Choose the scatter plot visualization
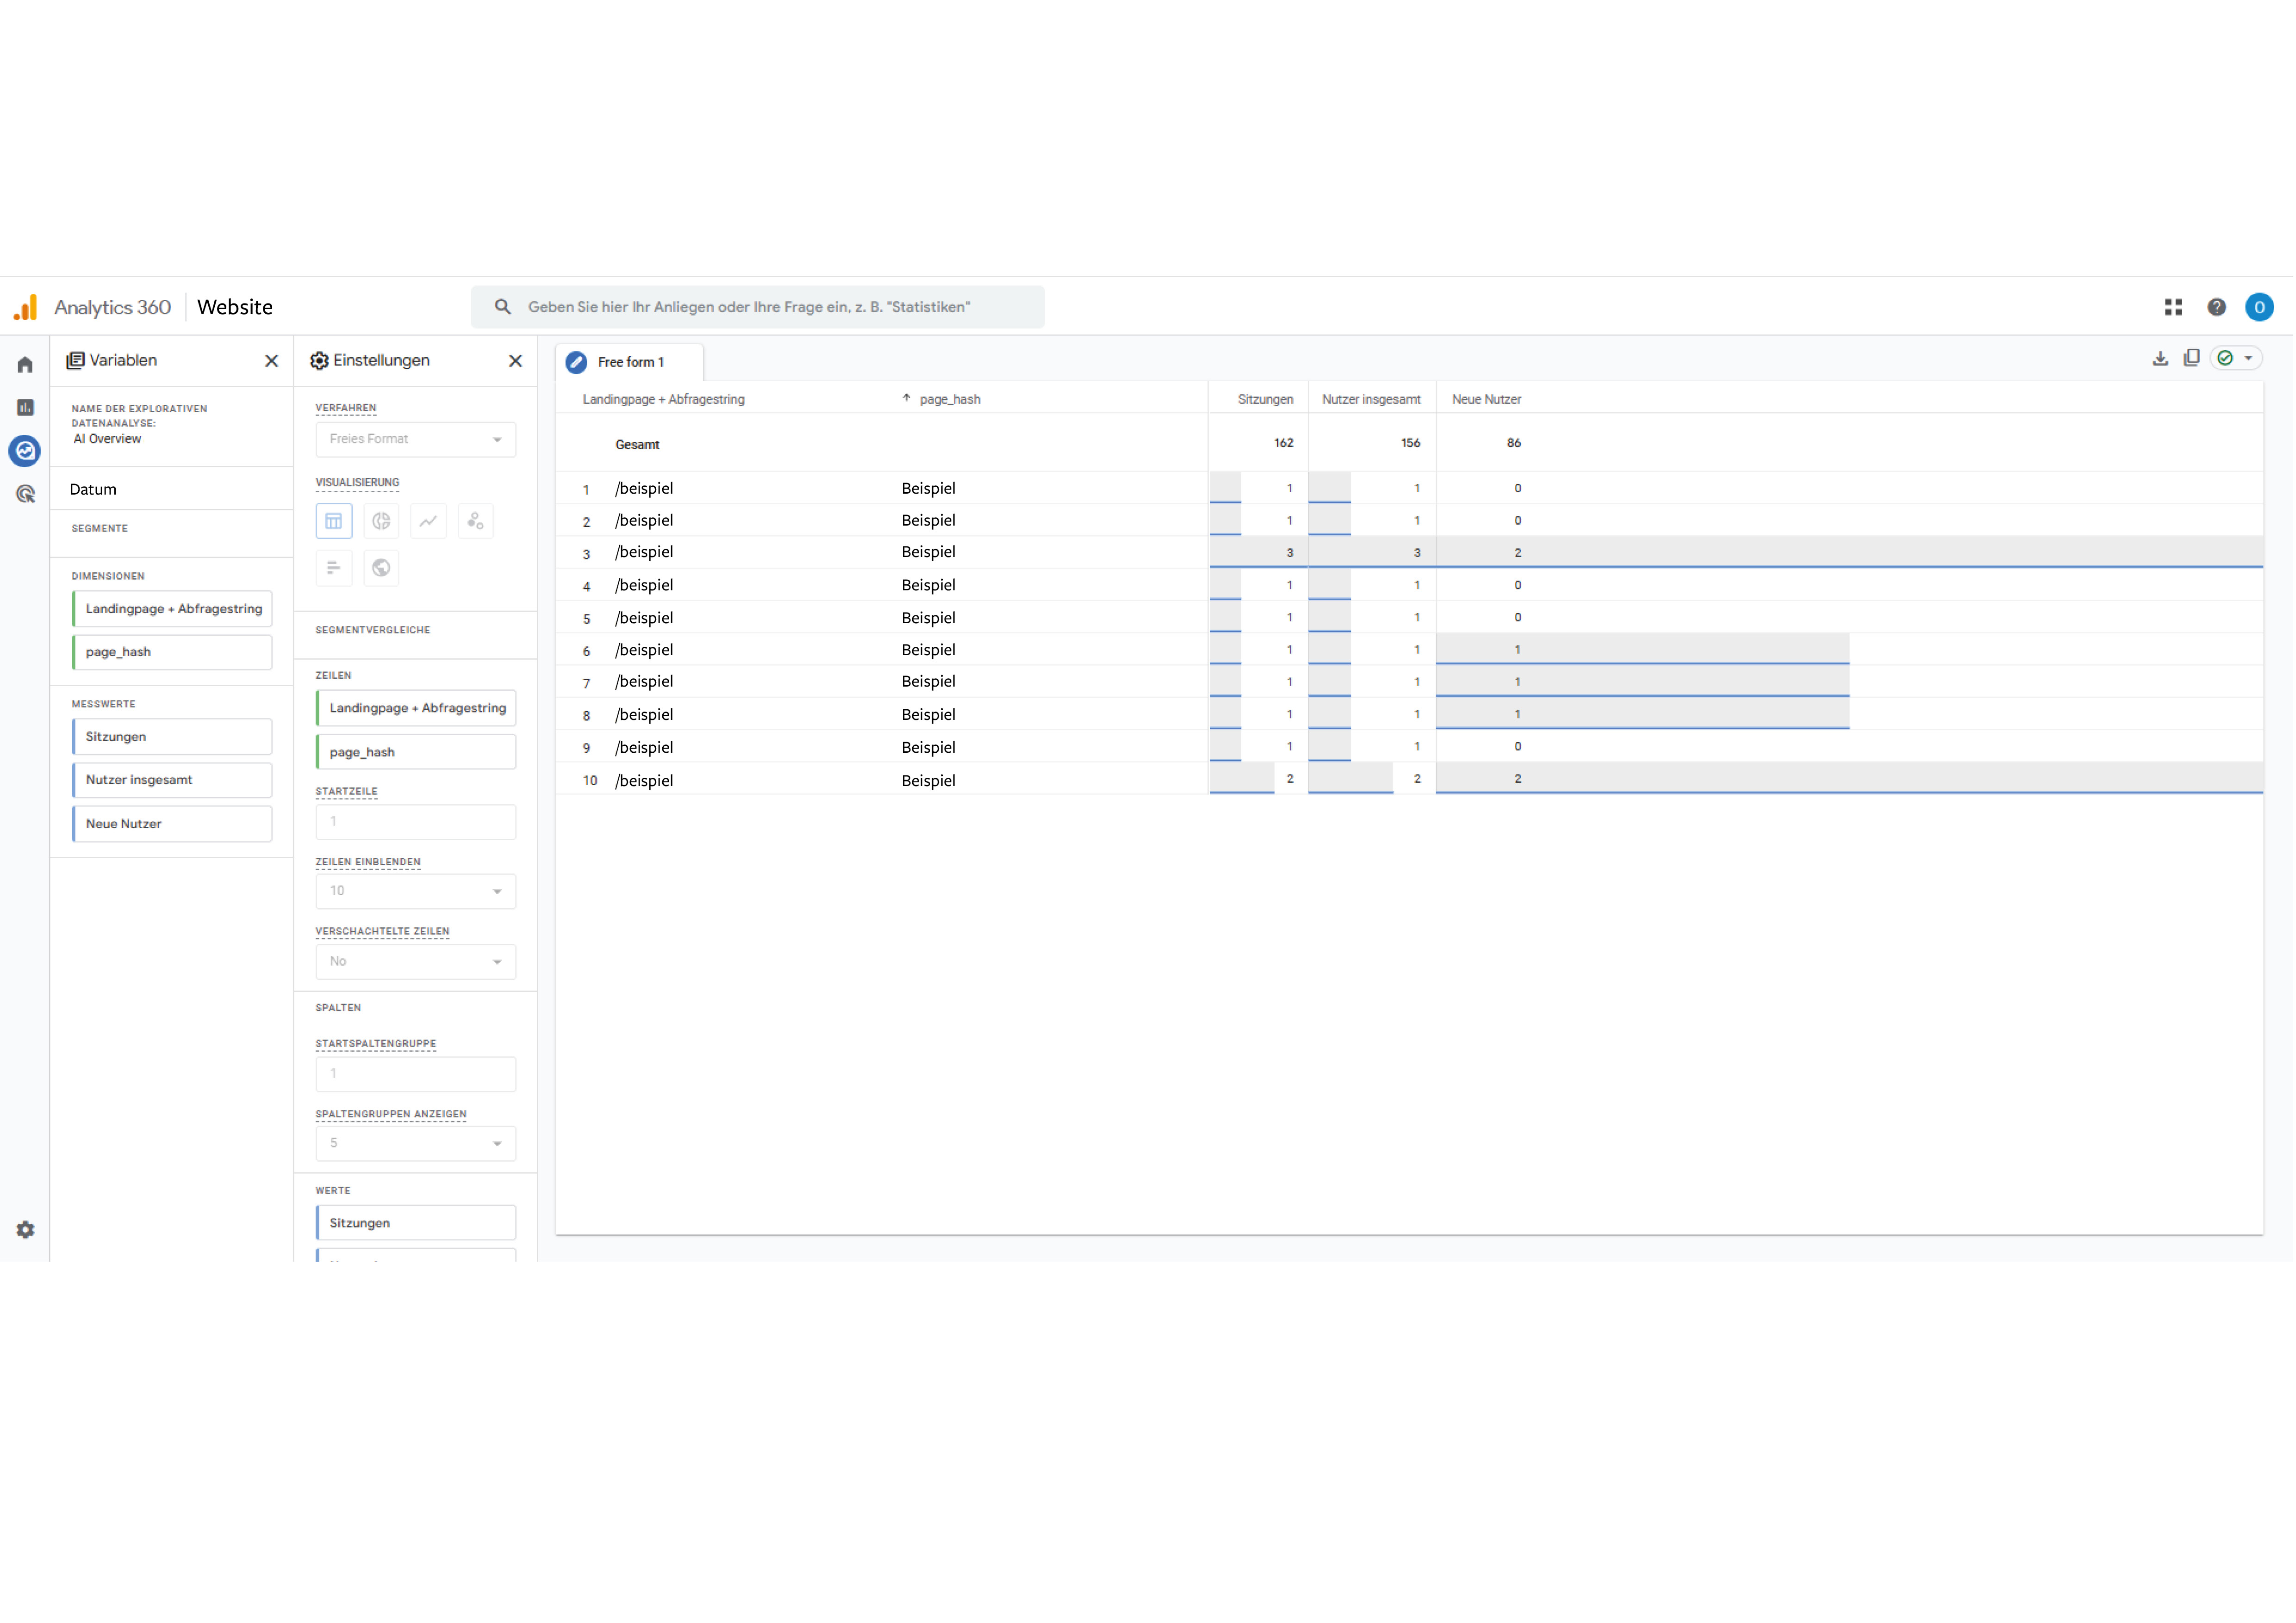 coord(475,520)
